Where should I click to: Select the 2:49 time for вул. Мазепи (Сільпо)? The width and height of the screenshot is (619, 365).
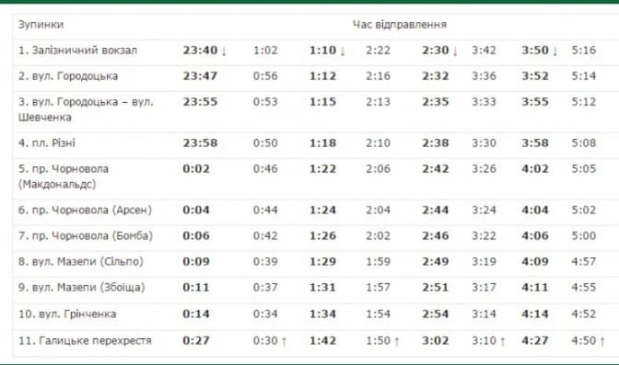(435, 262)
